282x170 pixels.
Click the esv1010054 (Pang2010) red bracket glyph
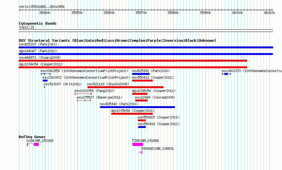point(83,94)
